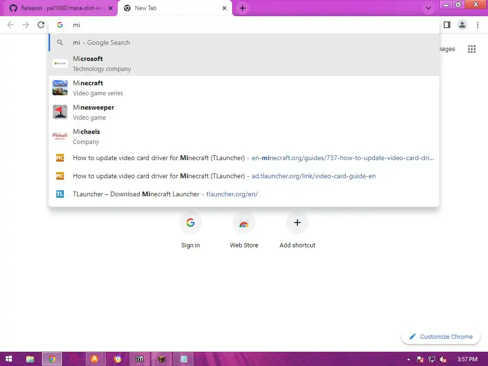Click the Minecraft thumbnail image
488x366 pixels.
point(60,88)
